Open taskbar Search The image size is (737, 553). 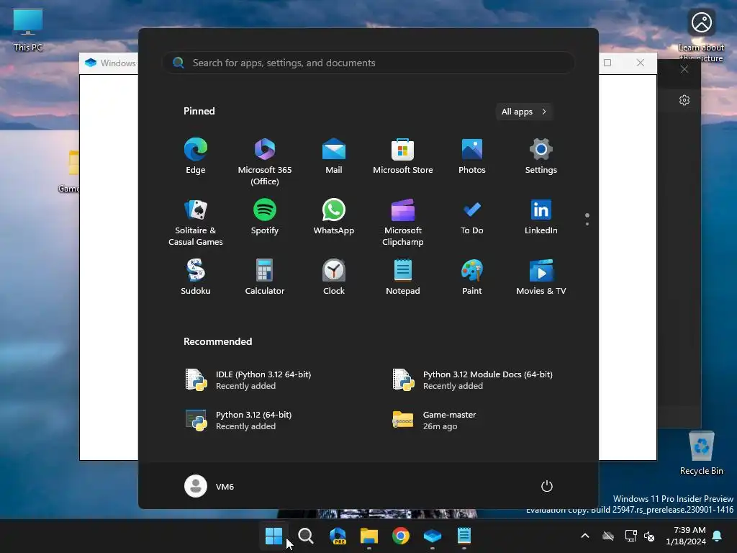(306, 536)
